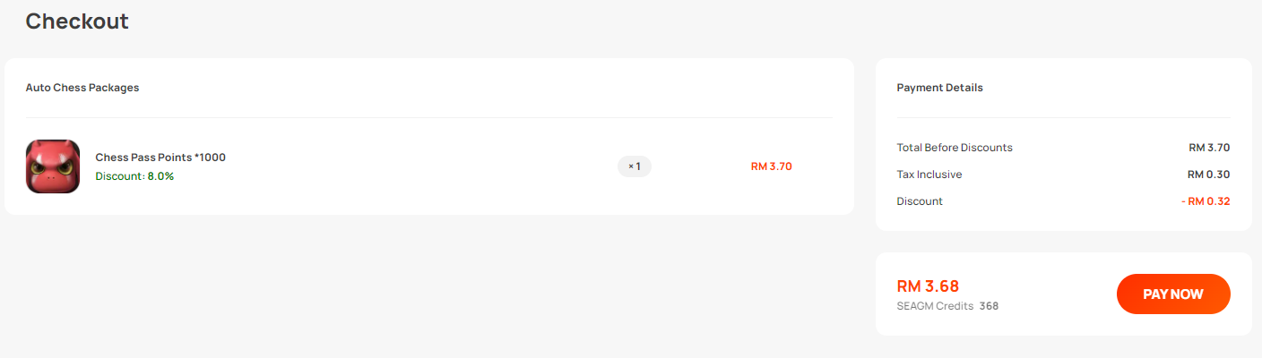The width and height of the screenshot is (1262, 358).
Task: Click the PAY NOW button
Action: pyautogui.click(x=1173, y=294)
